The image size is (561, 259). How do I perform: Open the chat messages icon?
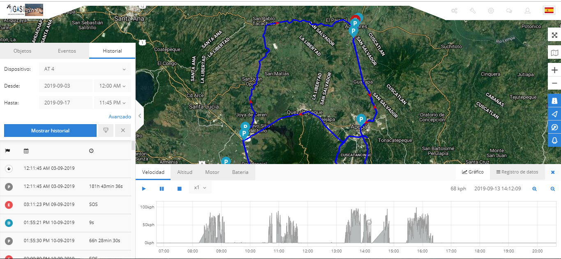pyautogui.click(x=509, y=11)
